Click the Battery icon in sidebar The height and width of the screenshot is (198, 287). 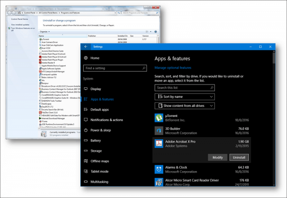coord(86,140)
